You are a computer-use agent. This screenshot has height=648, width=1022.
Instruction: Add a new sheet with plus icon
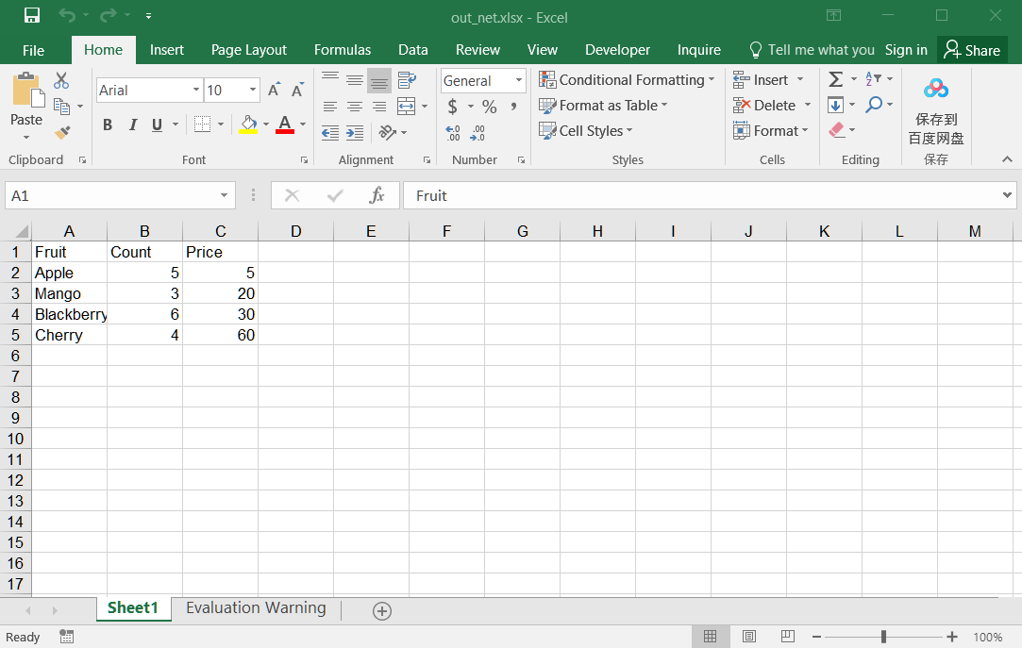pyautogui.click(x=382, y=611)
